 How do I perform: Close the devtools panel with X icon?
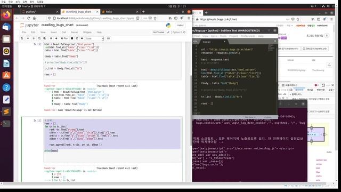click(x=332, y=85)
